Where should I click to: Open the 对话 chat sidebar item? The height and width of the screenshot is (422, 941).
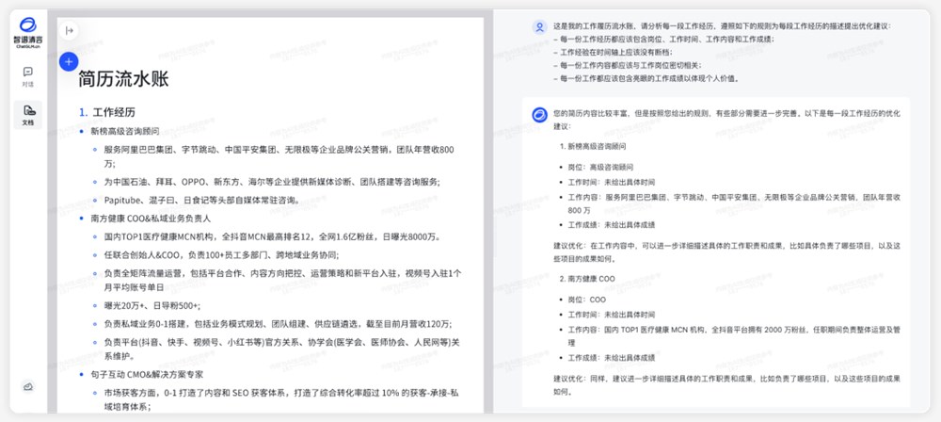27,75
